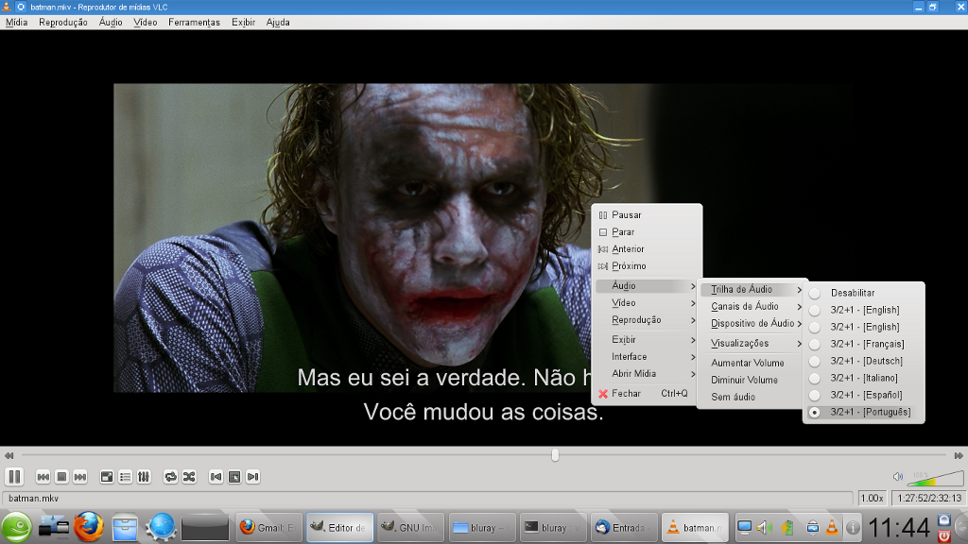The image size is (968, 544).
Task: Click the elapsed time 1:27:52/2:32:13 label
Action: coord(929,498)
